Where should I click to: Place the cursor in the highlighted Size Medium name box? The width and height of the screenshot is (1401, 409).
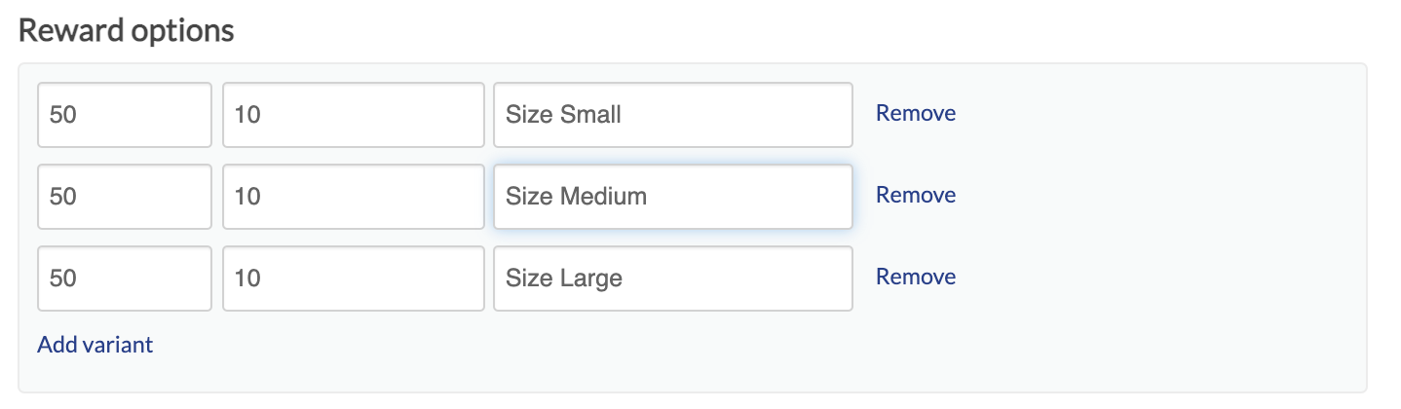pyautogui.click(x=672, y=197)
